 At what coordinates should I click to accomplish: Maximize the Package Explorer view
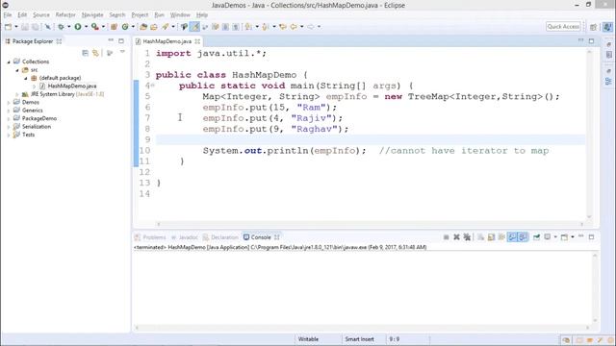click(x=121, y=40)
